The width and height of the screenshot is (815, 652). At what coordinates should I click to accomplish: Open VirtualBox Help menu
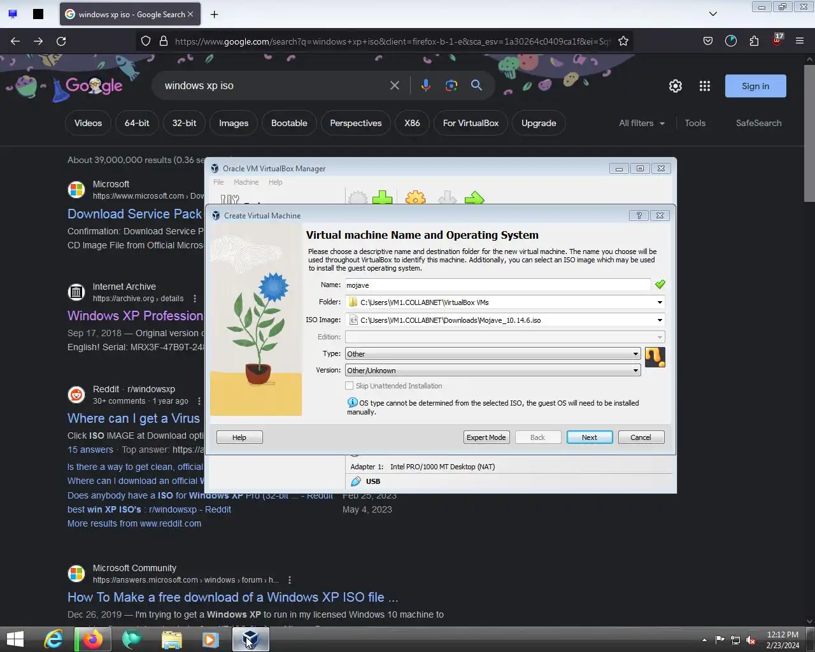pos(275,182)
